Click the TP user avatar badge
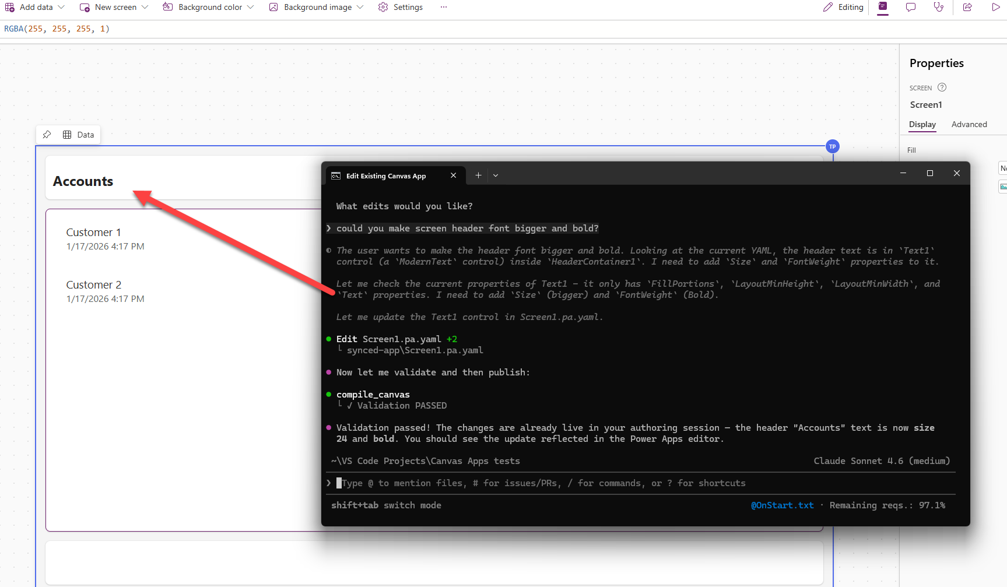 833,147
